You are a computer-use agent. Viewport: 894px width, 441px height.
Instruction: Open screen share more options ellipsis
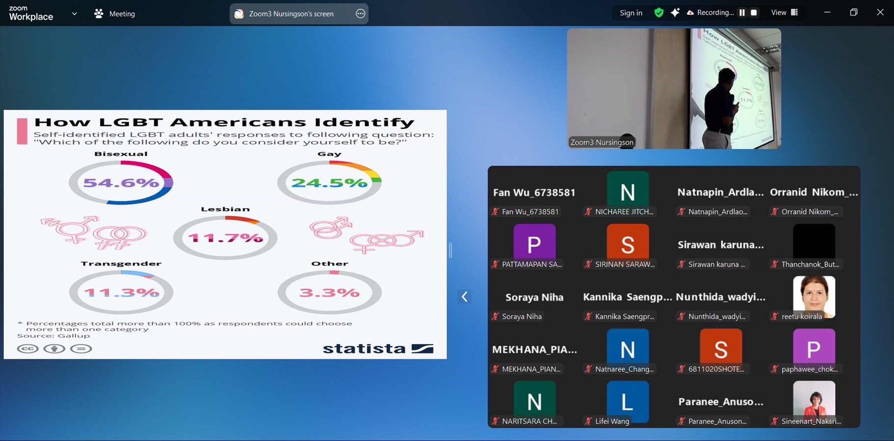coord(361,14)
